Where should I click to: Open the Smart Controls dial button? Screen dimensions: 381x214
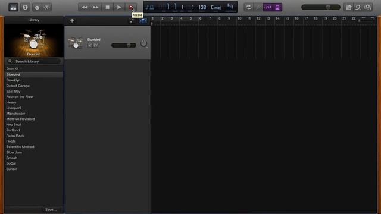click(37, 7)
